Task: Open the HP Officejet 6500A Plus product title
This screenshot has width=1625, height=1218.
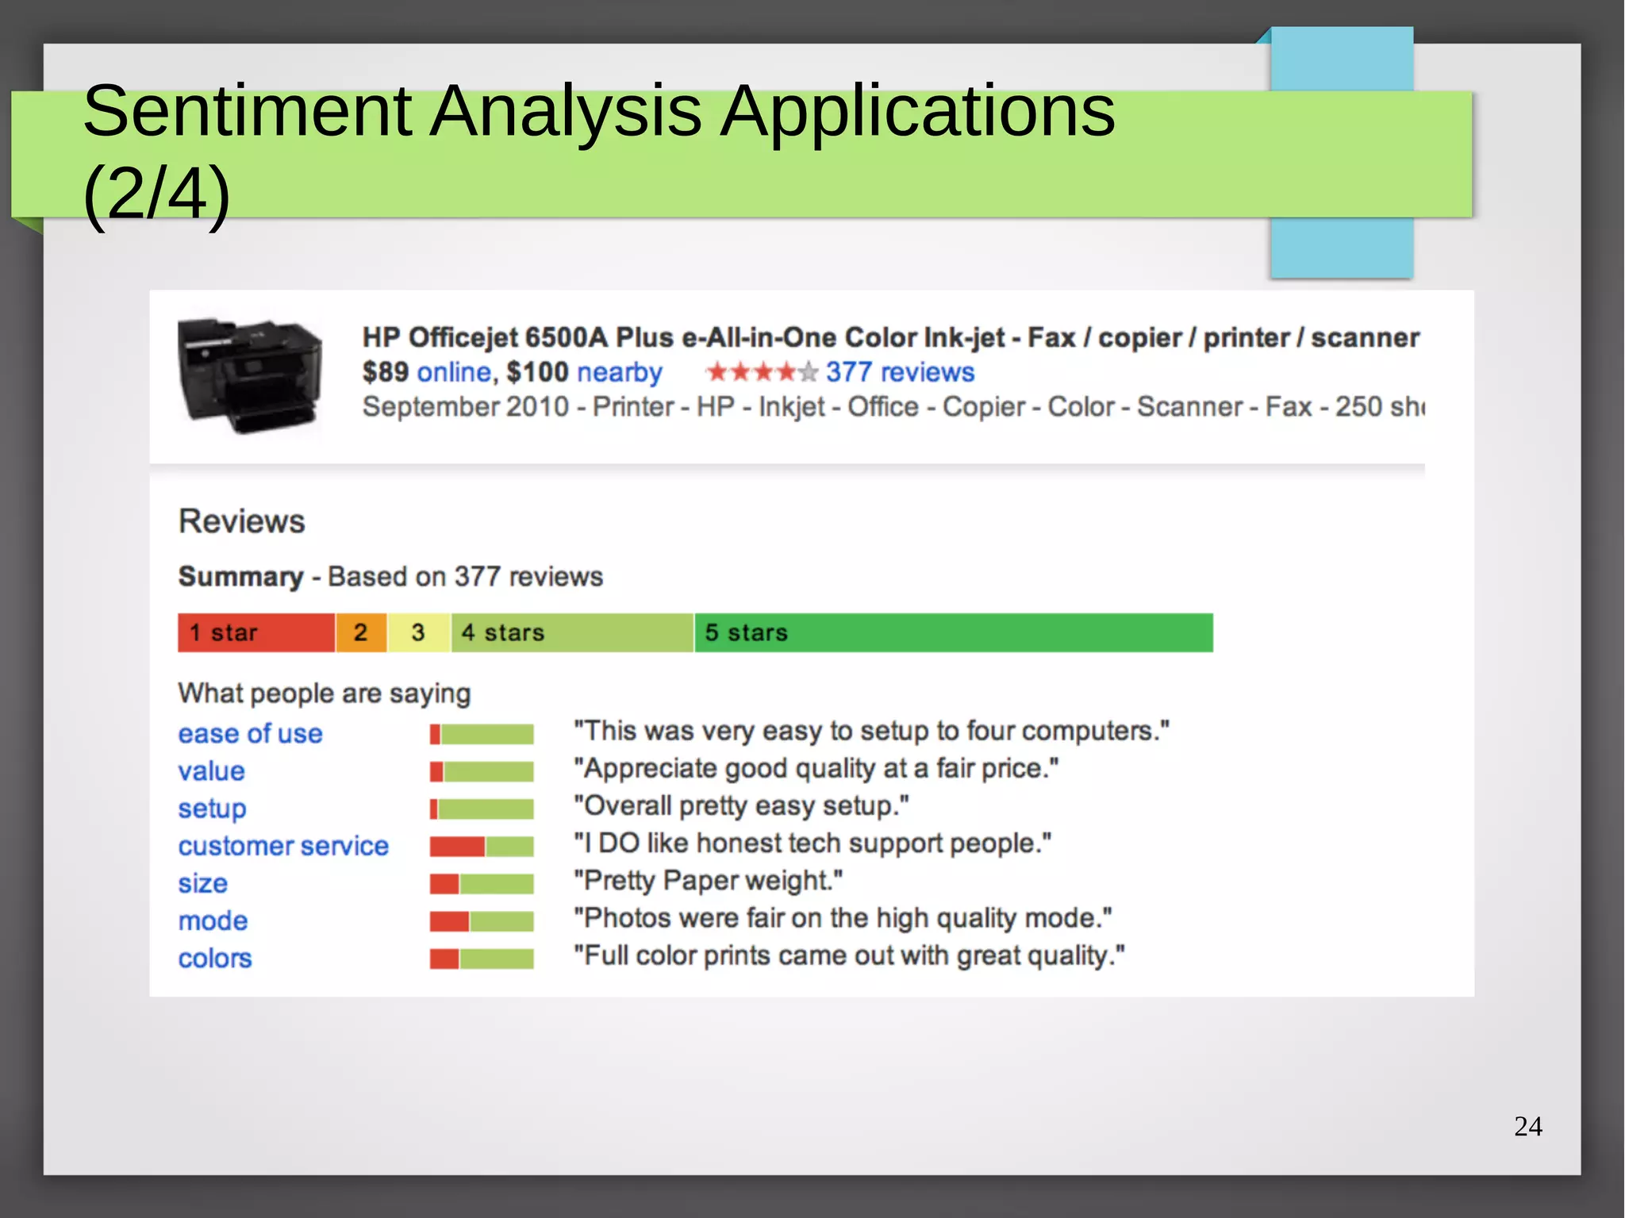Action: point(890,338)
